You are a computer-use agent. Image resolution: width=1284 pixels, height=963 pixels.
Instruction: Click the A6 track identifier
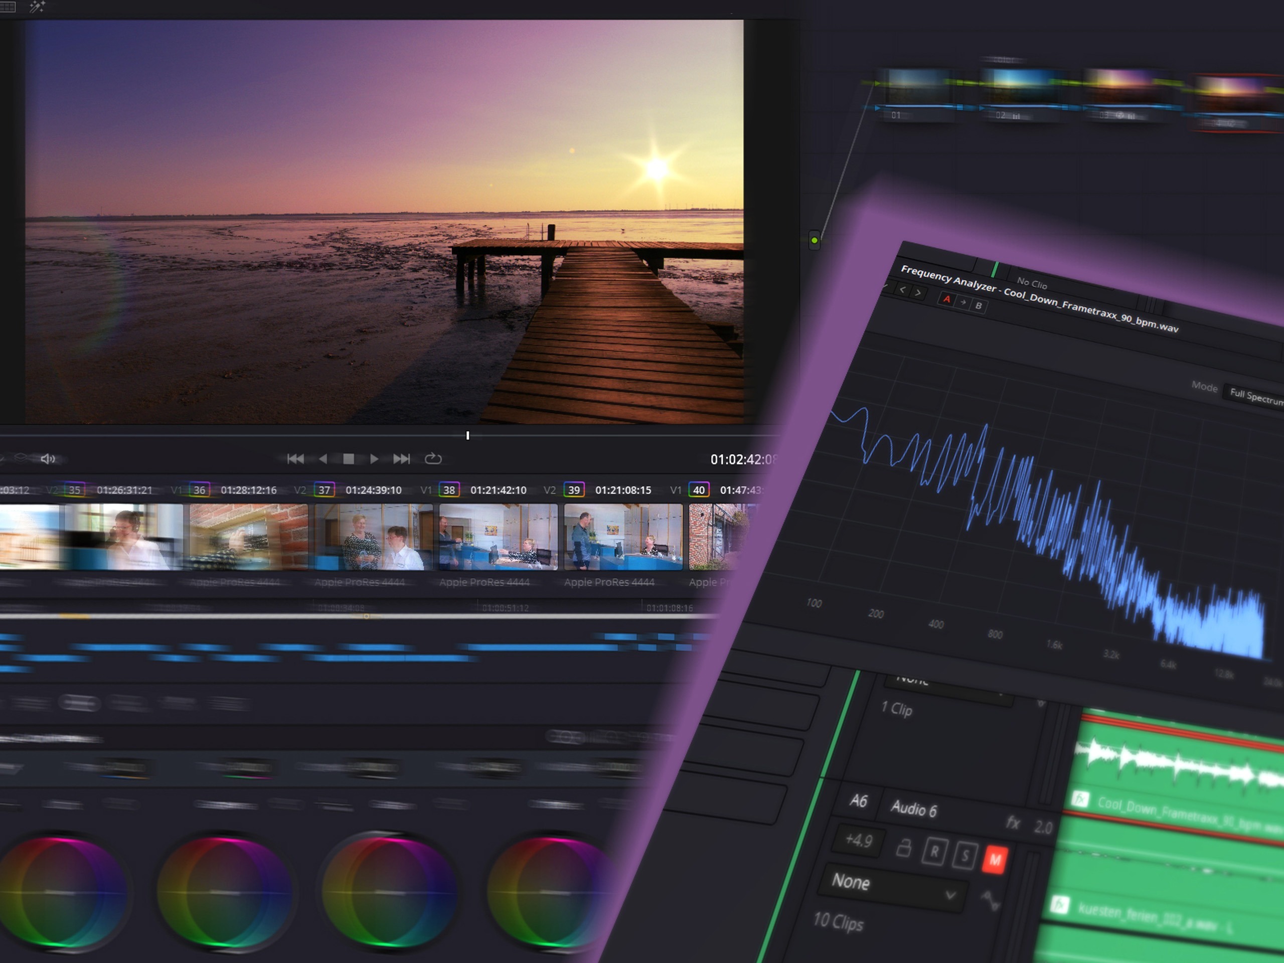point(859,801)
